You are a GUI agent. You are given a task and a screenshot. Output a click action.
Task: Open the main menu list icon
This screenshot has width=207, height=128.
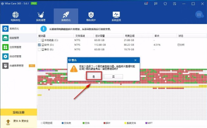coord(175,4)
